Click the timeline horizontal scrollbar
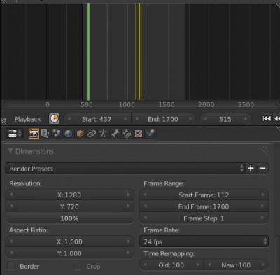 [x=141, y=104]
